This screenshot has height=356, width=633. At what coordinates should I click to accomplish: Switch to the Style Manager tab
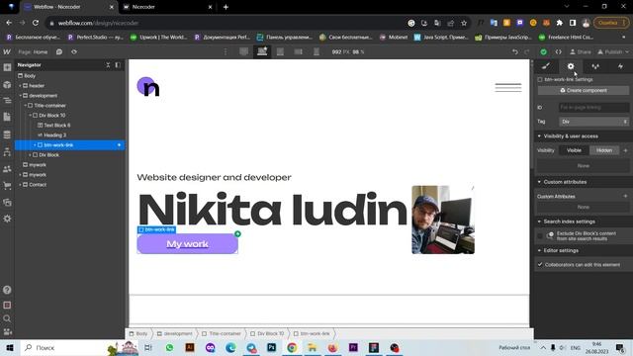click(x=595, y=66)
